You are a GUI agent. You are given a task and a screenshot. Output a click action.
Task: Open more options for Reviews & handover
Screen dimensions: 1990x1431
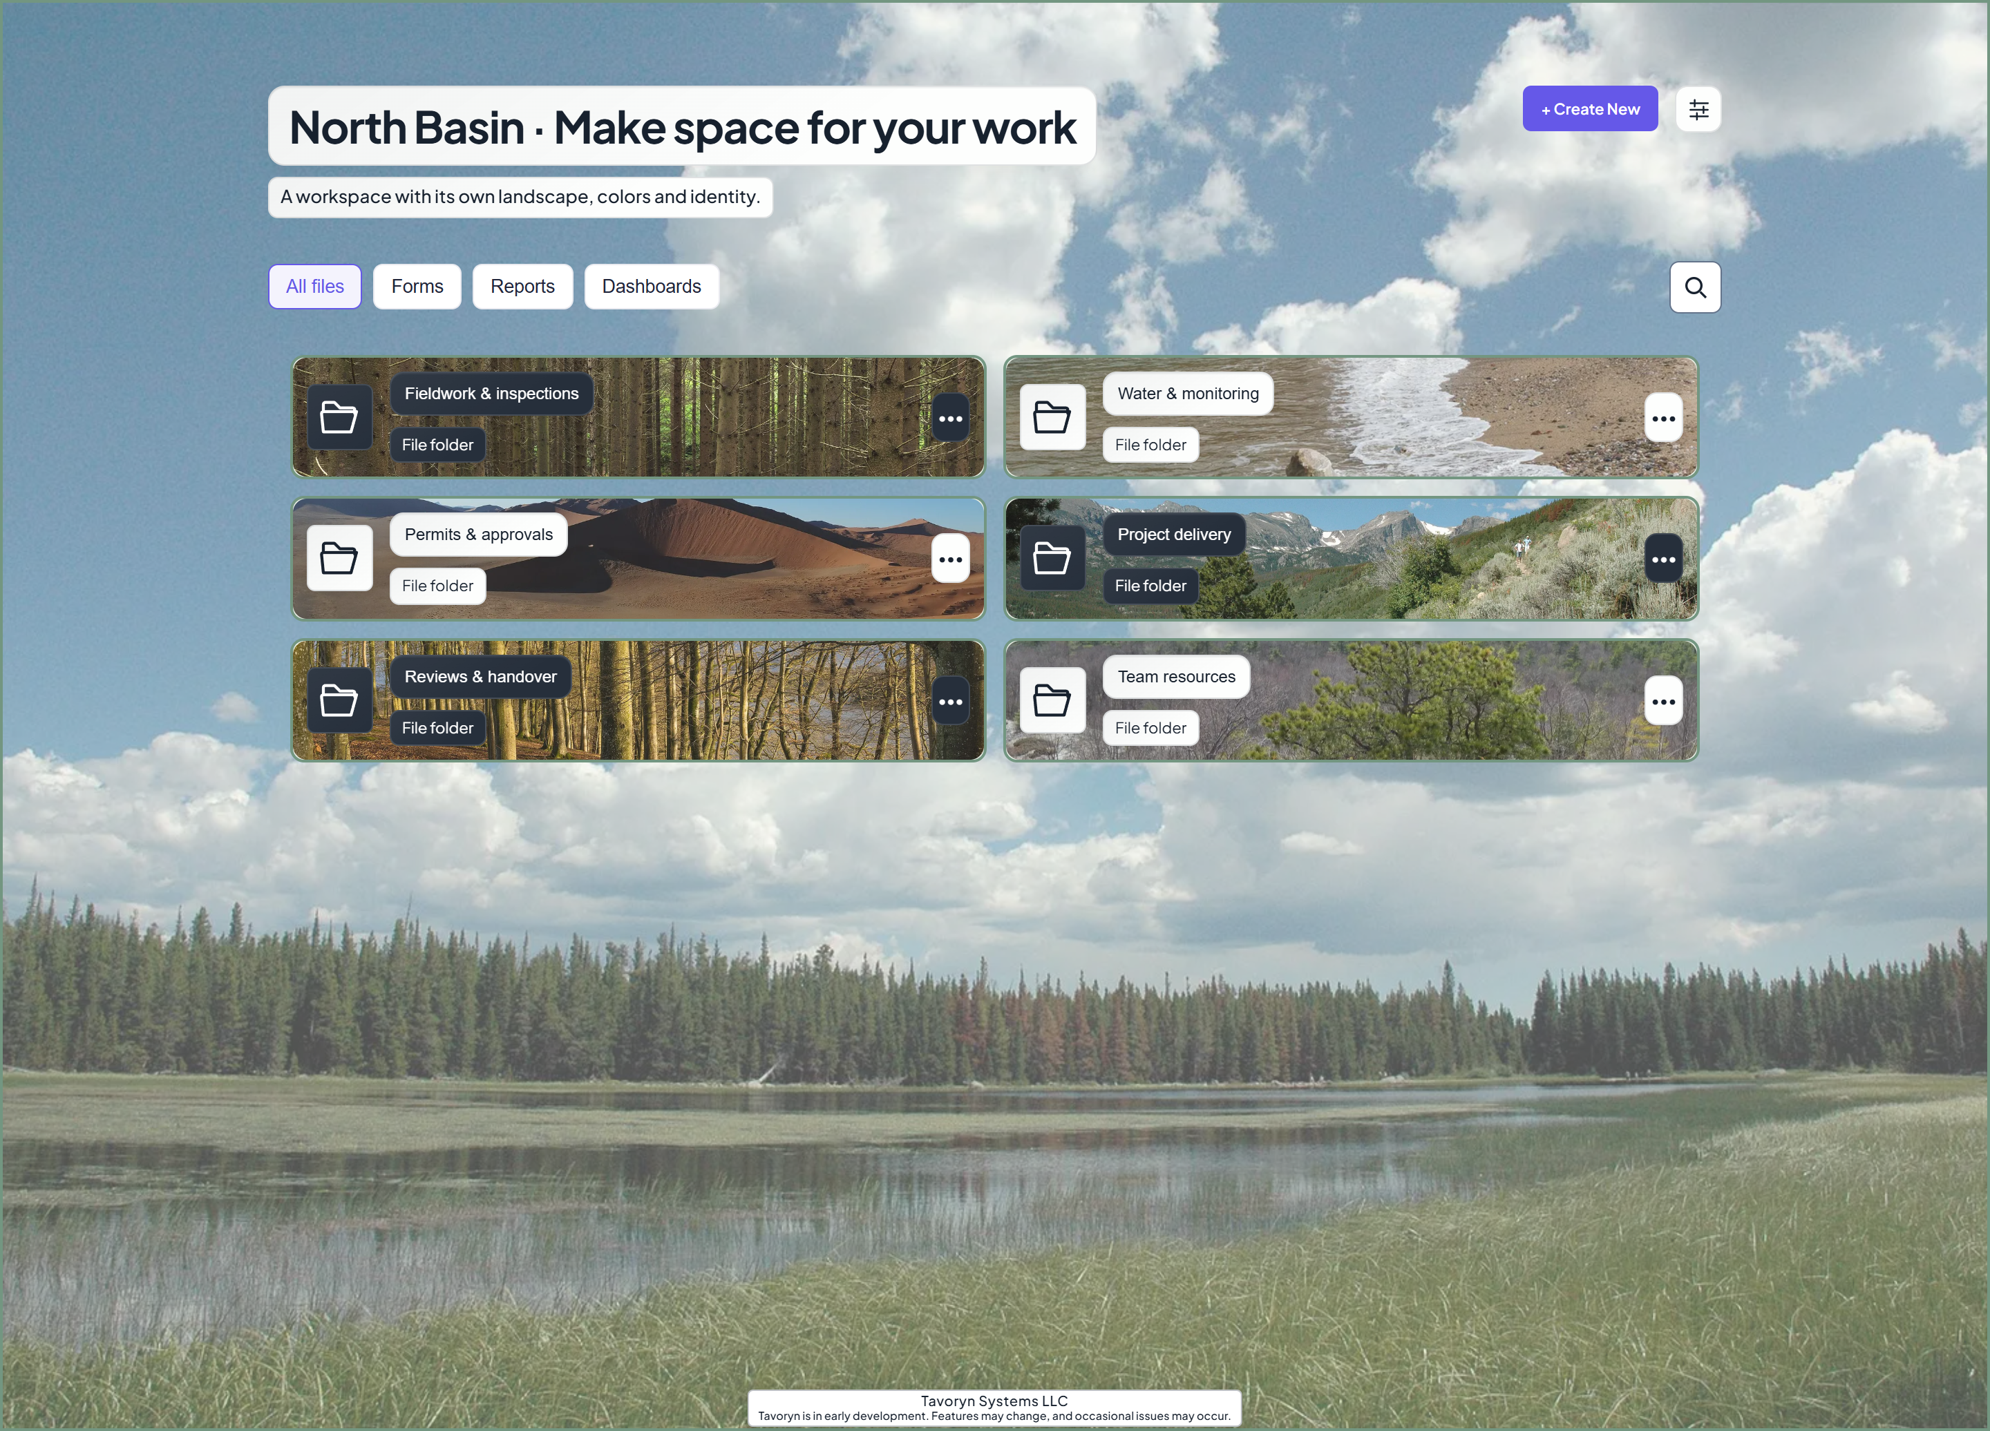pos(950,702)
